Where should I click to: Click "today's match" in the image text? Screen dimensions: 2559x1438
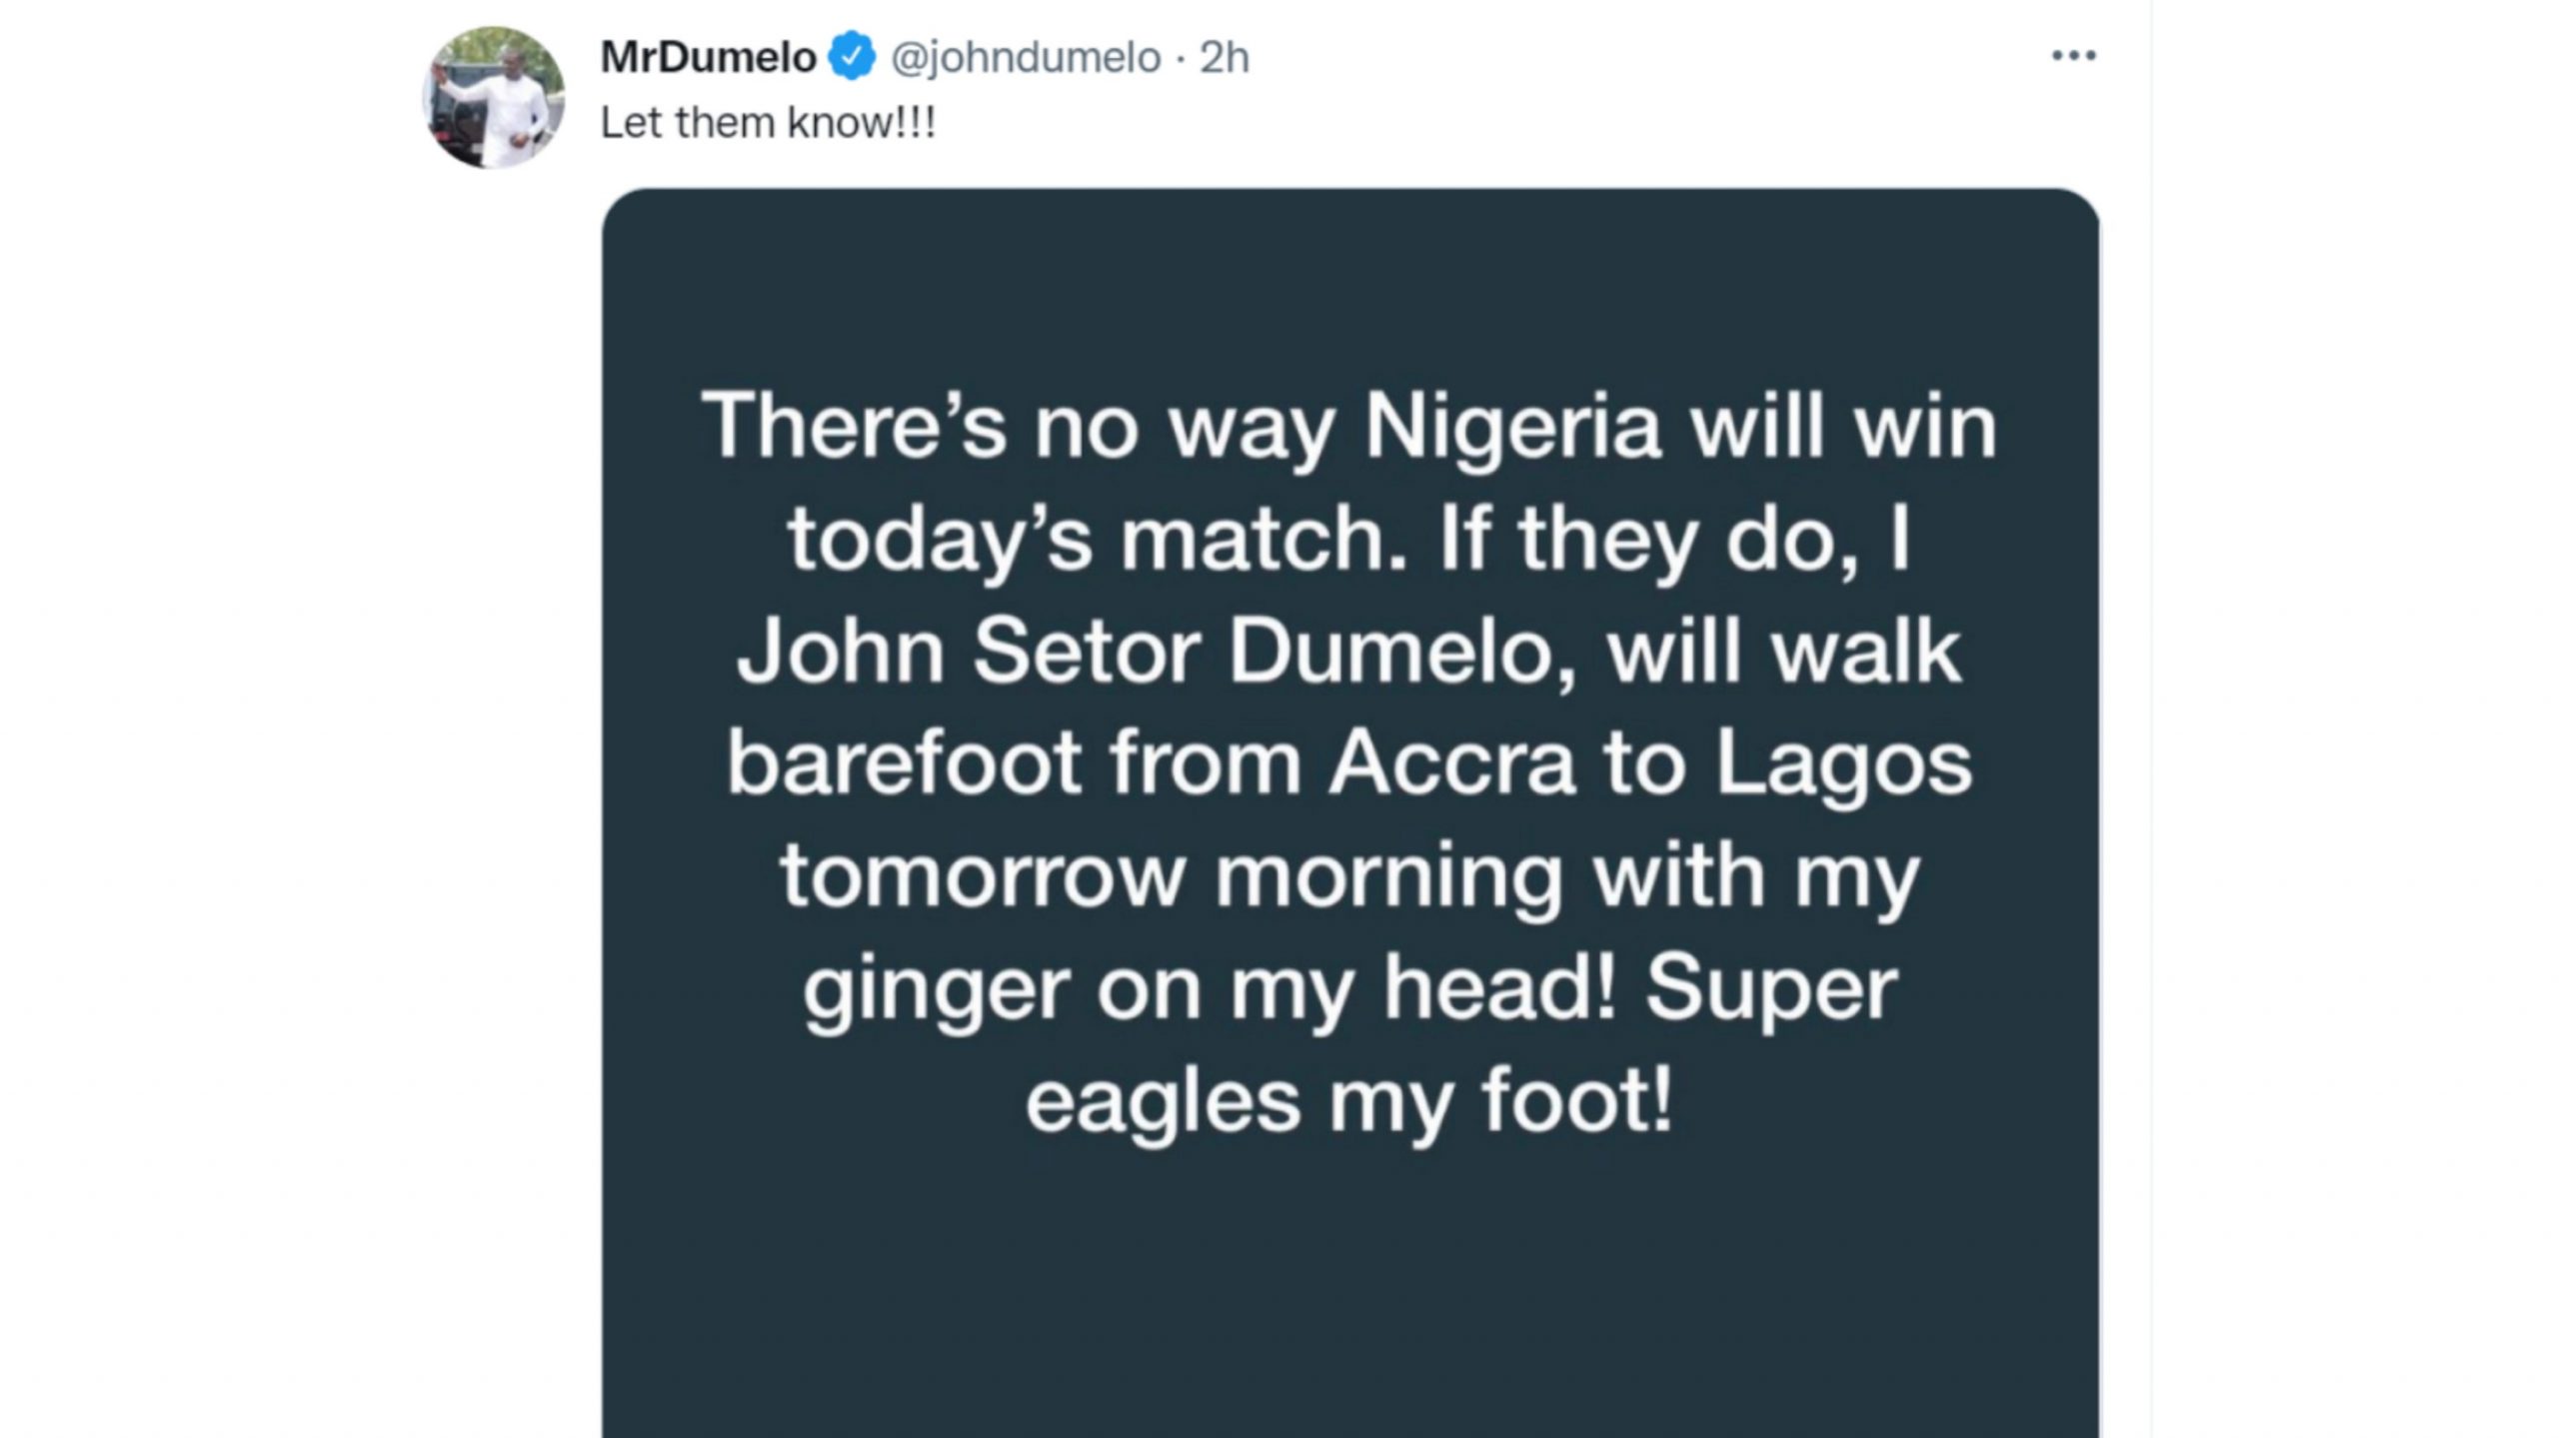(1097, 541)
